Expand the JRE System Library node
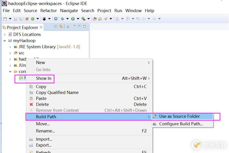Screen dimensions: 229x153 10,47
